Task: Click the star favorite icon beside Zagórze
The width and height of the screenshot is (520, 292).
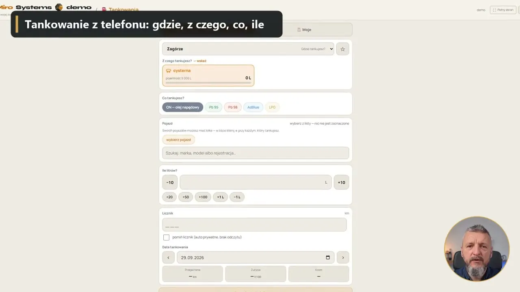Action: coord(342,49)
